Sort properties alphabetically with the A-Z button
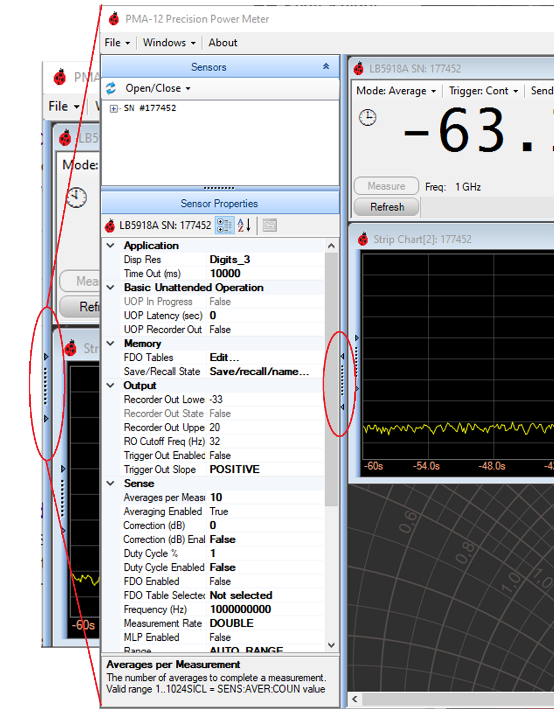Image resolution: width=554 pixels, height=709 pixels. 244,225
